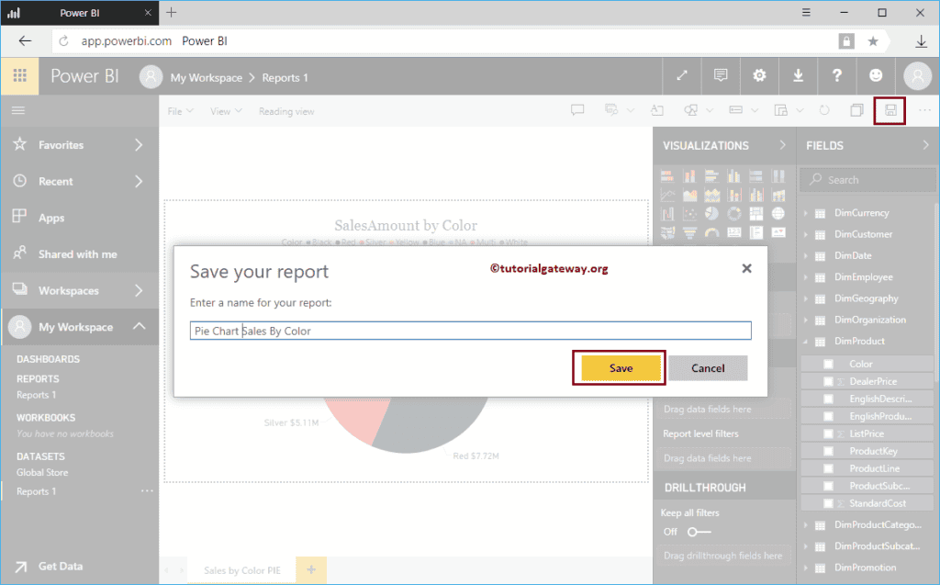Screen dimensions: 940x585
Task: Select the card visualization icon
Action: [x=733, y=232]
